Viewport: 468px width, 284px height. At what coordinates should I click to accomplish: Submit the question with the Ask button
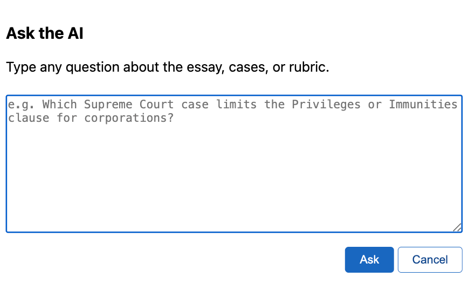(x=369, y=260)
